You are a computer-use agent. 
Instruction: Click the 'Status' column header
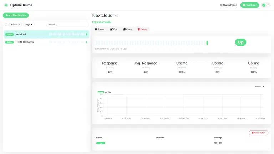(99, 138)
